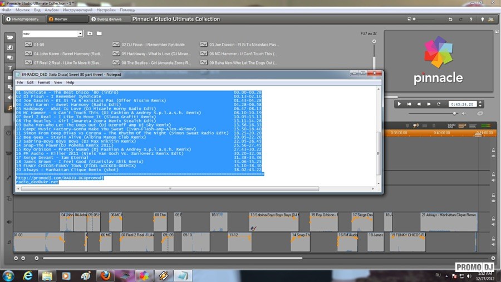
Task: Click the timecode stepper up arrow
Action: [x=479, y=102]
